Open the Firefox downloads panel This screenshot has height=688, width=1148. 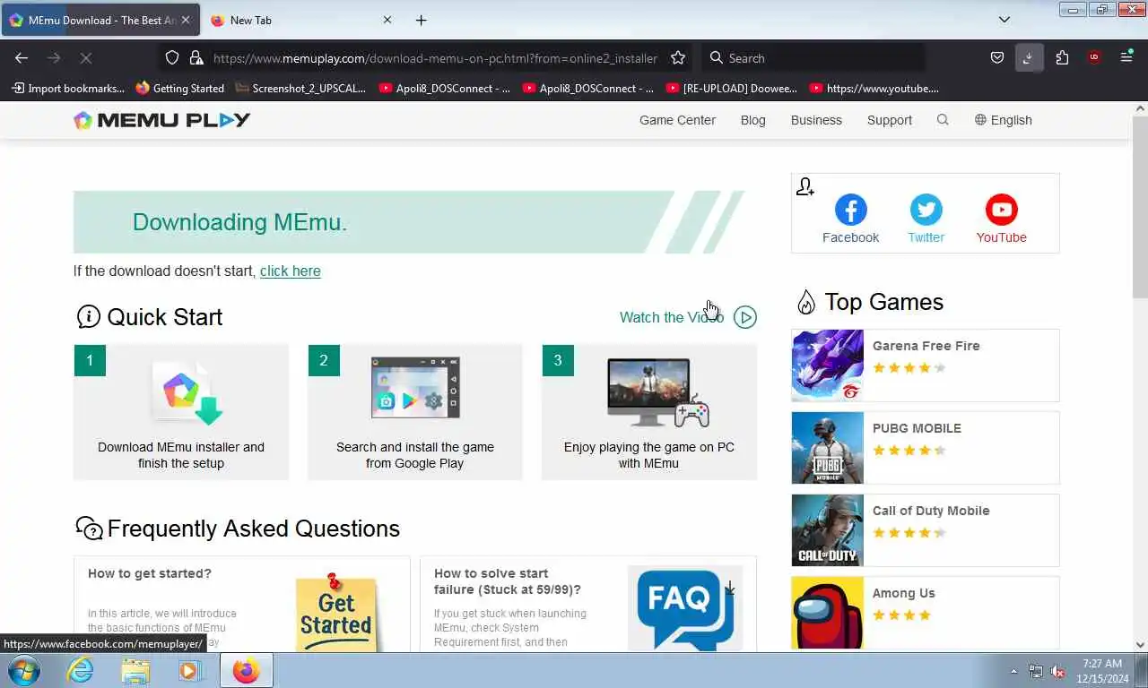pyautogui.click(x=1028, y=57)
